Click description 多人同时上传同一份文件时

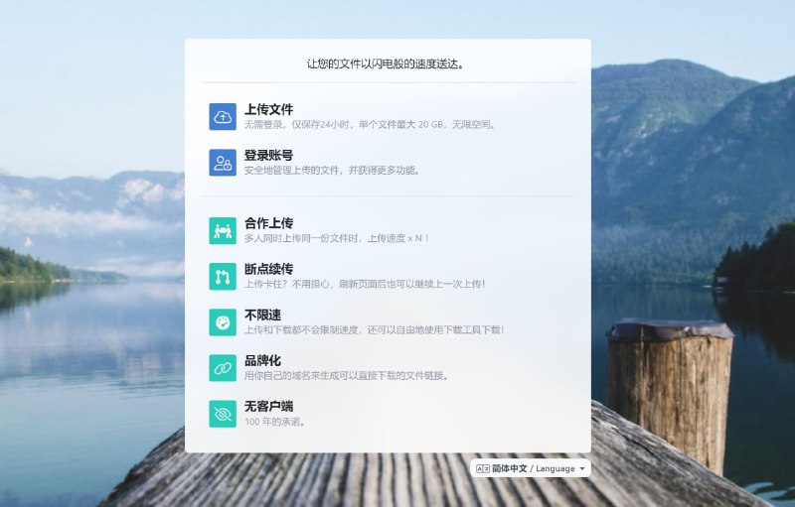point(301,238)
